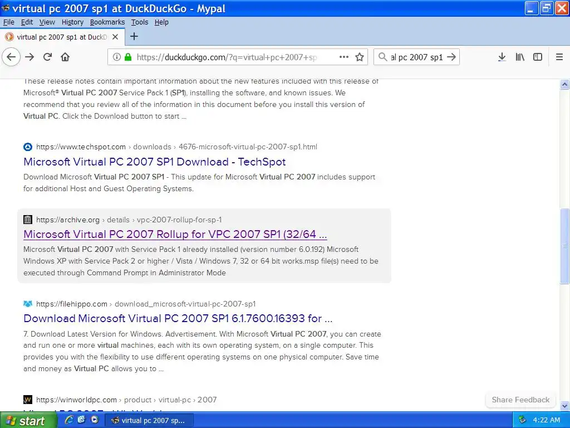Open Download Microsoft Virtual PC 2007 SP1 FileHippo
Image resolution: width=570 pixels, height=428 pixels.
pyautogui.click(x=178, y=318)
